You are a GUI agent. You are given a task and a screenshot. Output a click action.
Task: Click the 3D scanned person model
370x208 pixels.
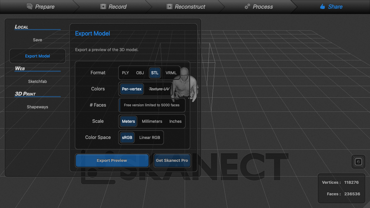(184, 84)
